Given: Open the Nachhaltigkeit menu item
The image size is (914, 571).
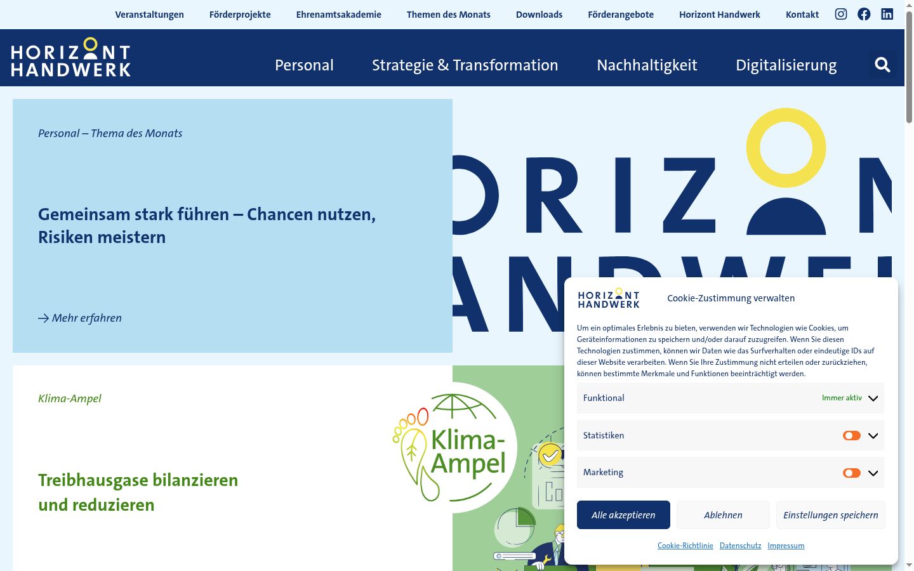Looking at the screenshot, I should [x=647, y=65].
